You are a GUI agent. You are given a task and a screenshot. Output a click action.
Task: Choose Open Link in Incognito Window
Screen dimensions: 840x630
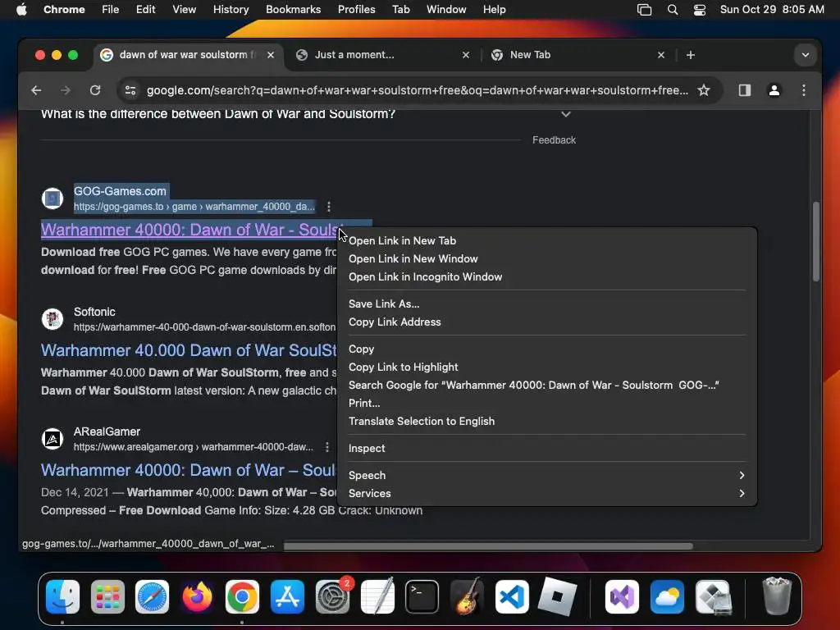tap(547, 277)
